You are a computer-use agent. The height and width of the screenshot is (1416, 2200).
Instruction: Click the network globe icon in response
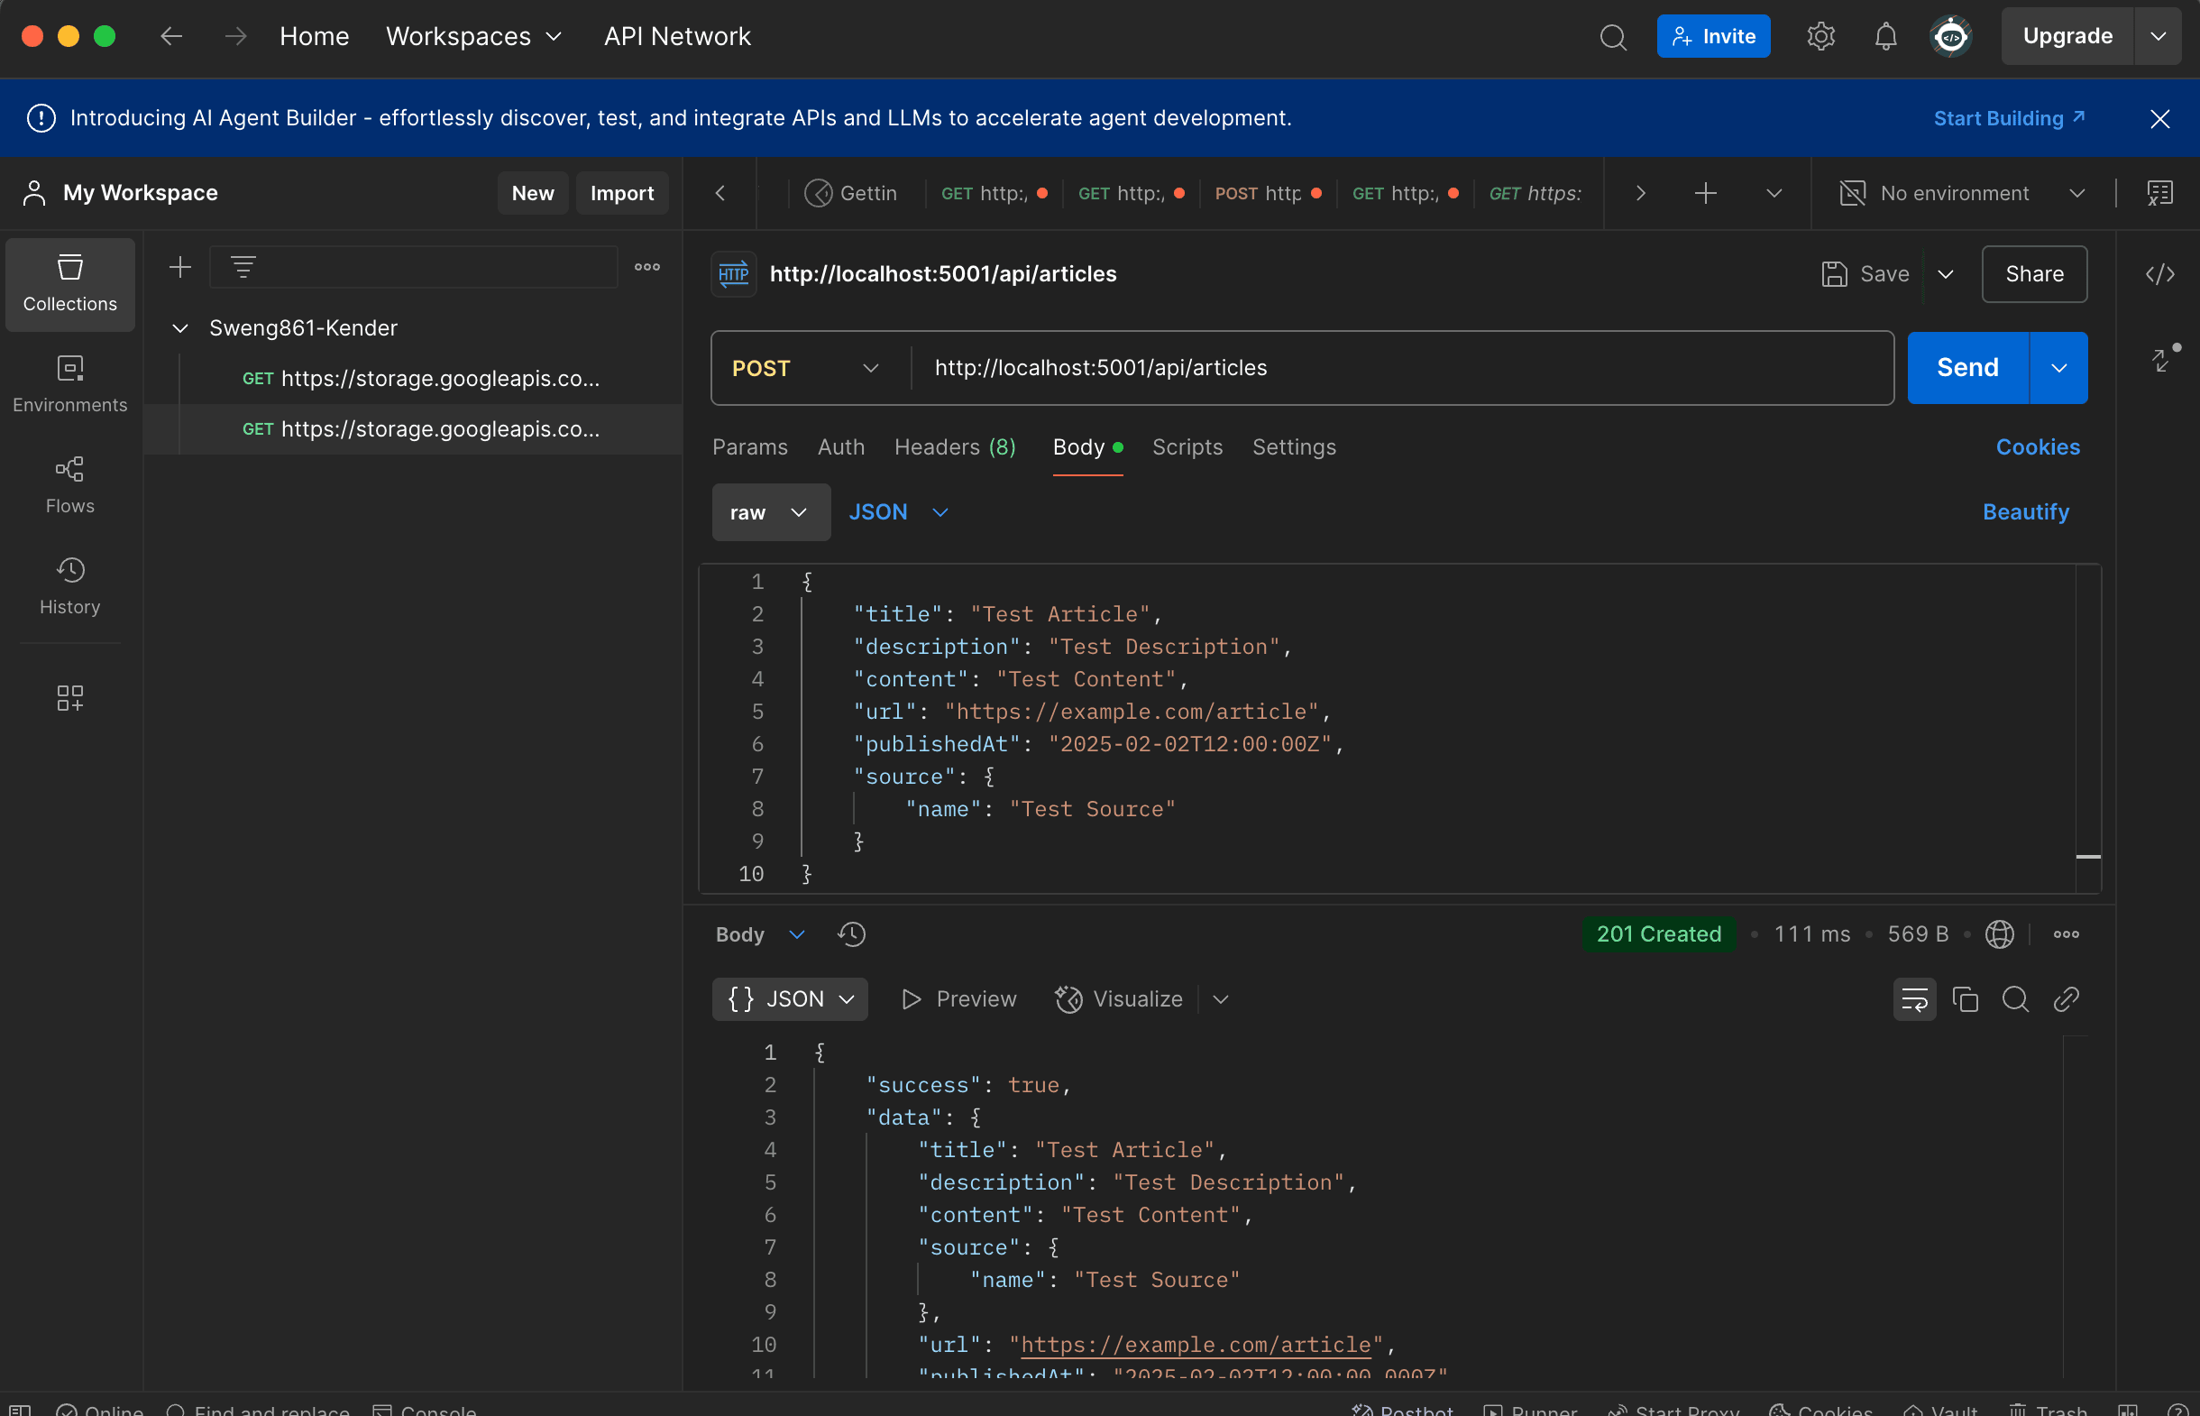pyautogui.click(x=2000, y=934)
